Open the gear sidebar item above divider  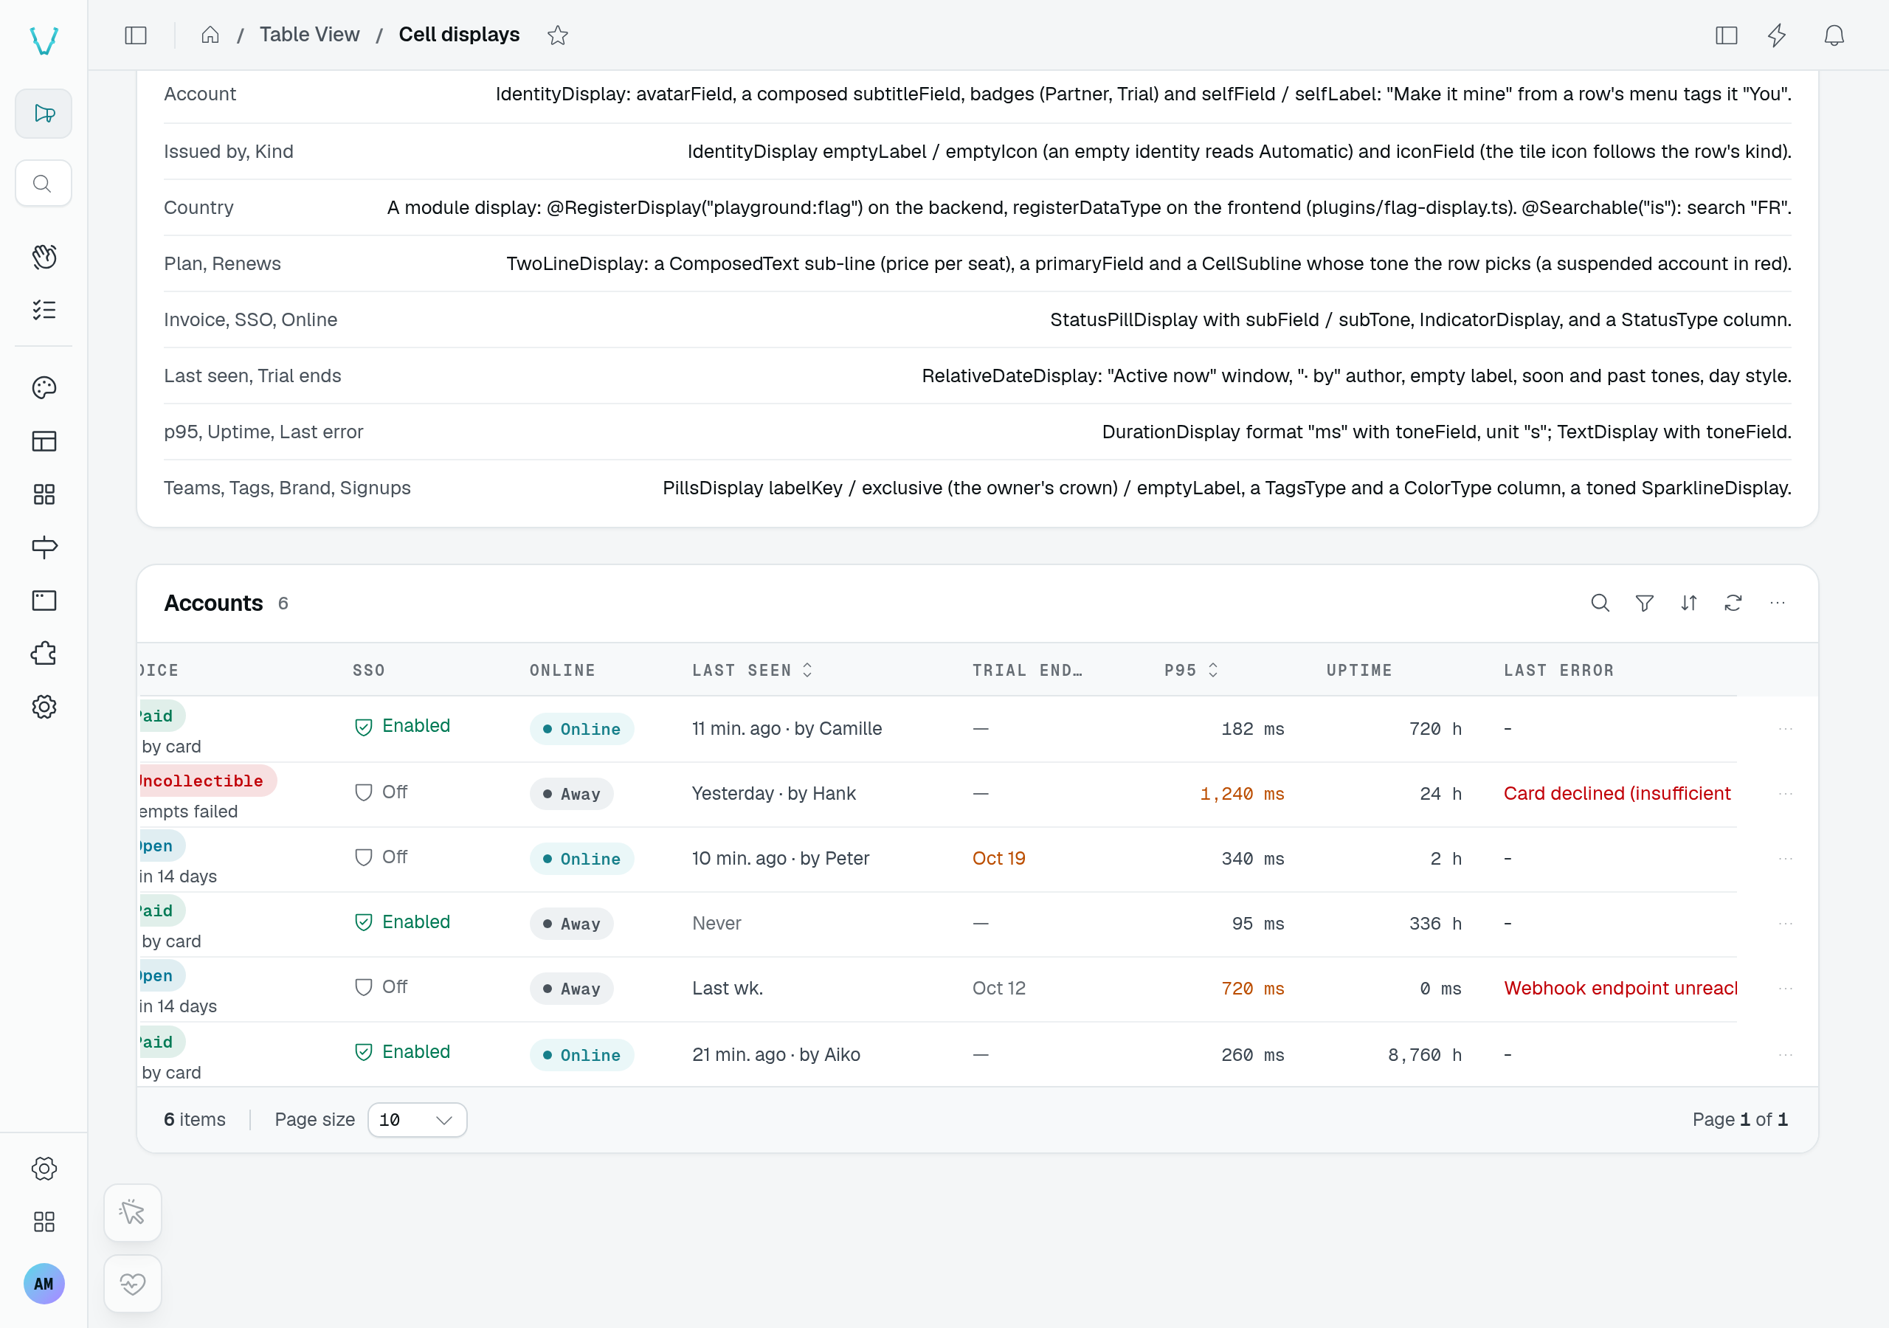pos(44,707)
